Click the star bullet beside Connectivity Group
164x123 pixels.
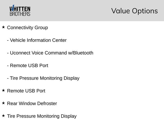pos(3,27)
